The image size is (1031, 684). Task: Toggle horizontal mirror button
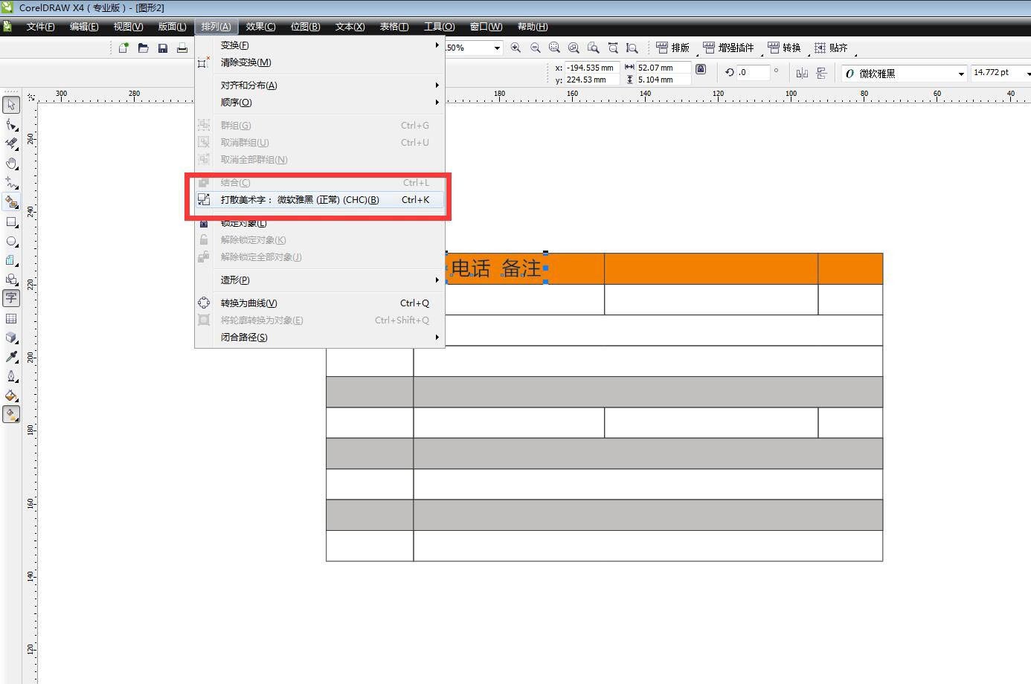pos(802,73)
